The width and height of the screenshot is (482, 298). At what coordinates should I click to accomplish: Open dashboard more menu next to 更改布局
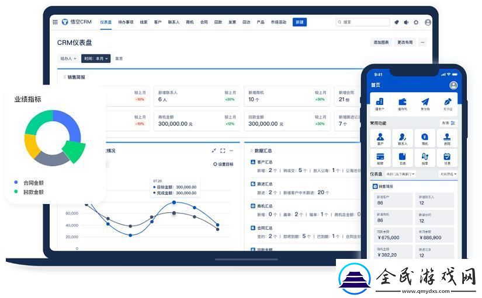click(x=422, y=43)
